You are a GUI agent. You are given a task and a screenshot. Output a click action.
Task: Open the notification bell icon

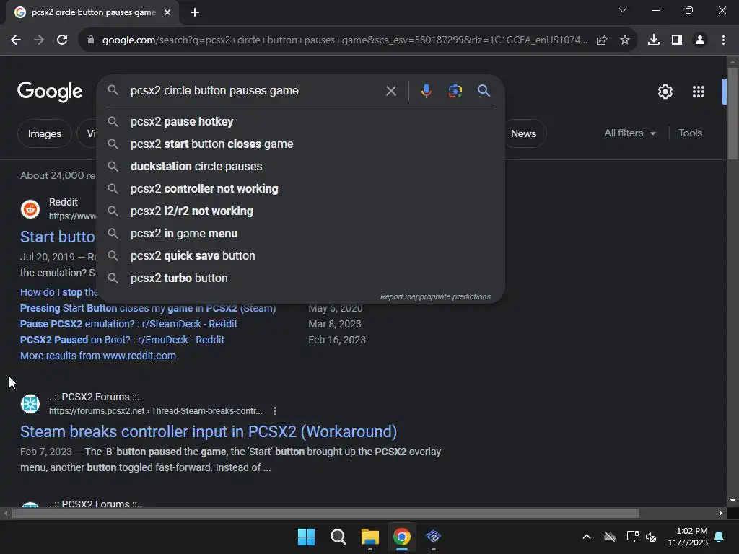[x=720, y=537]
